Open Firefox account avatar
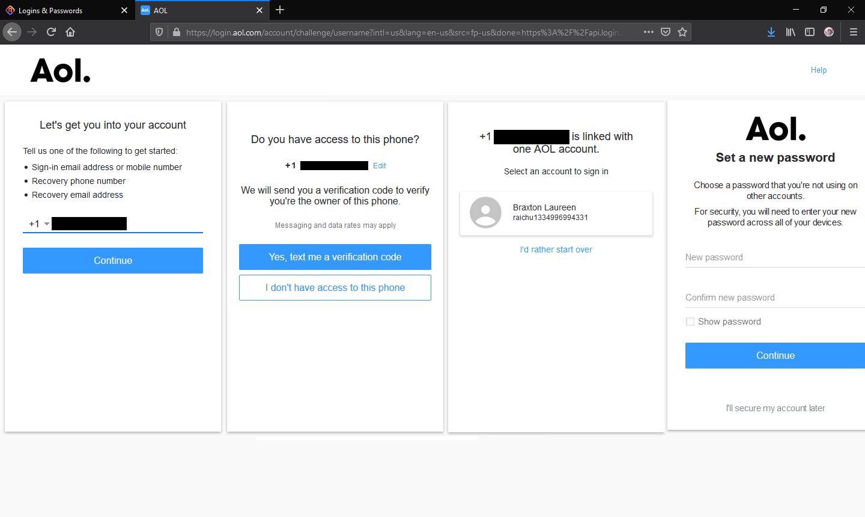The image size is (865, 517). (829, 32)
